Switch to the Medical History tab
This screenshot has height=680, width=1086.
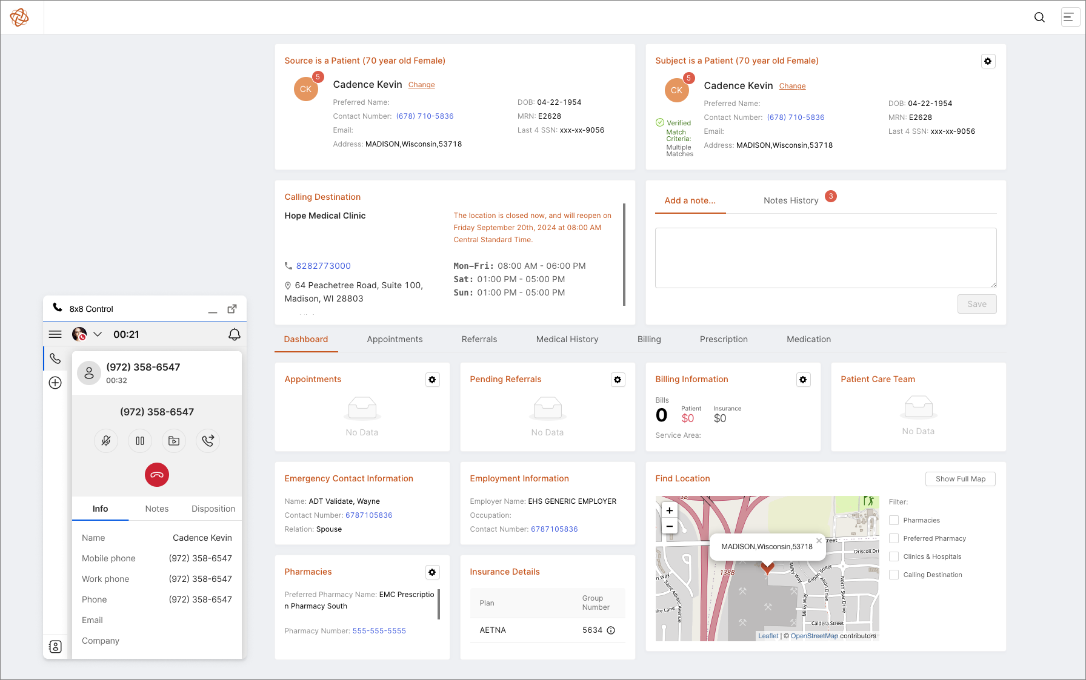(x=567, y=339)
